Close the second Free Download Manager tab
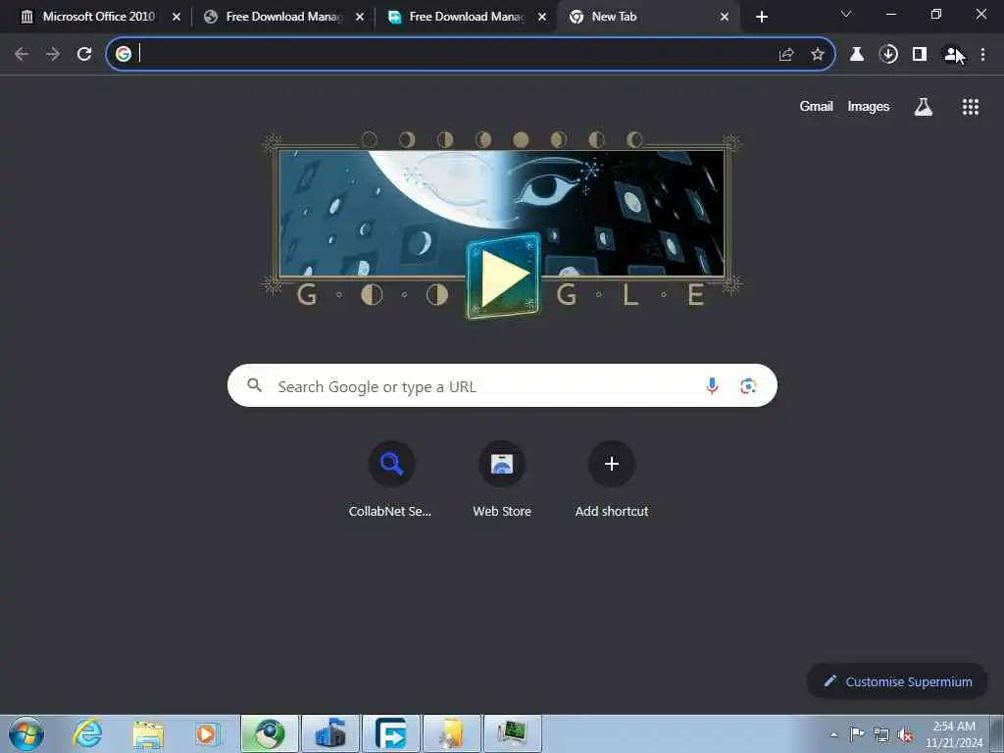The image size is (1004, 753). pos(542,17)
